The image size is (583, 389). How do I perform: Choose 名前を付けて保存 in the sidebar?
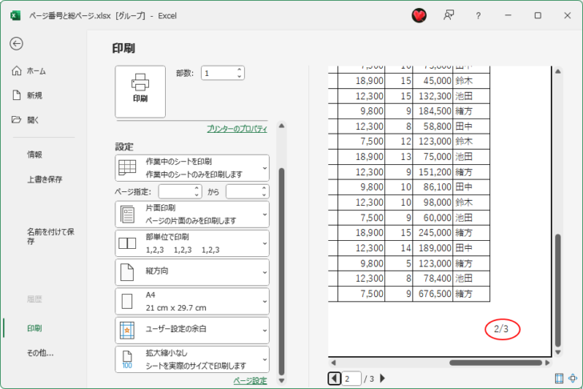(x=50, y=236)
